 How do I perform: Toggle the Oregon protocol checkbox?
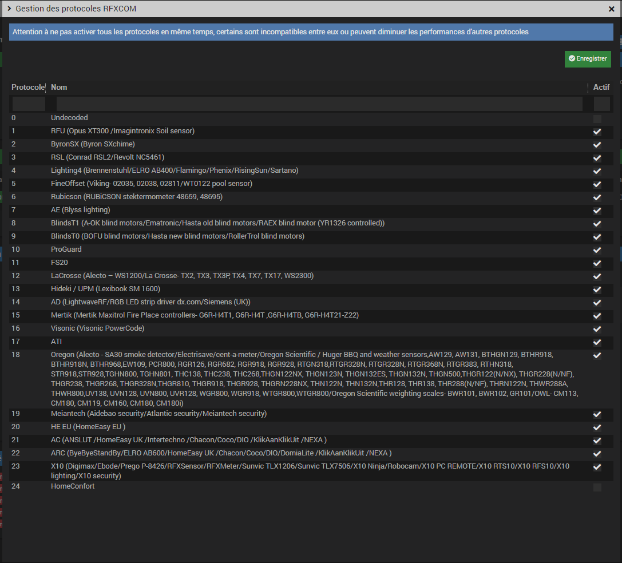(x=597, y=355)
